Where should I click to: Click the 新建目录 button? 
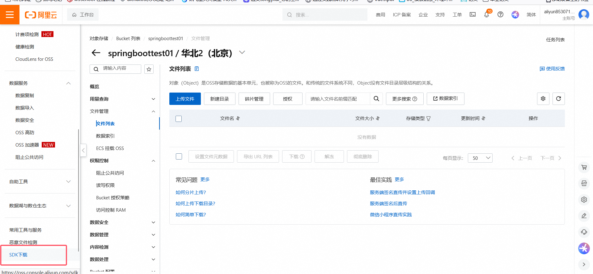[x=220, y=99]
